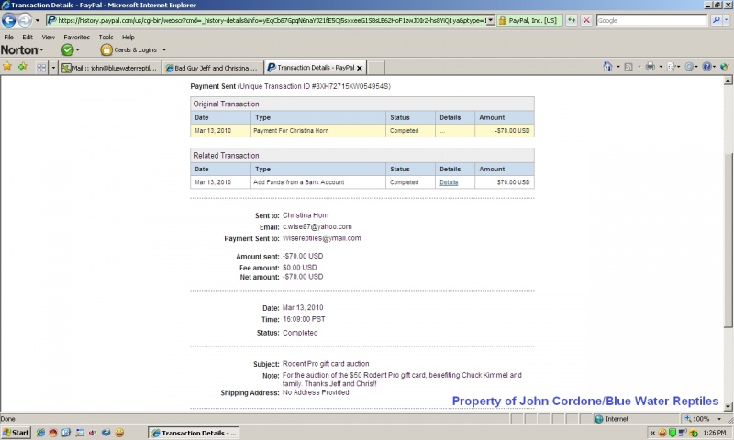The height and width of the screenshot is (440, 734).
Task: Click the blue Help question icon
Action: tap(706, 67)
